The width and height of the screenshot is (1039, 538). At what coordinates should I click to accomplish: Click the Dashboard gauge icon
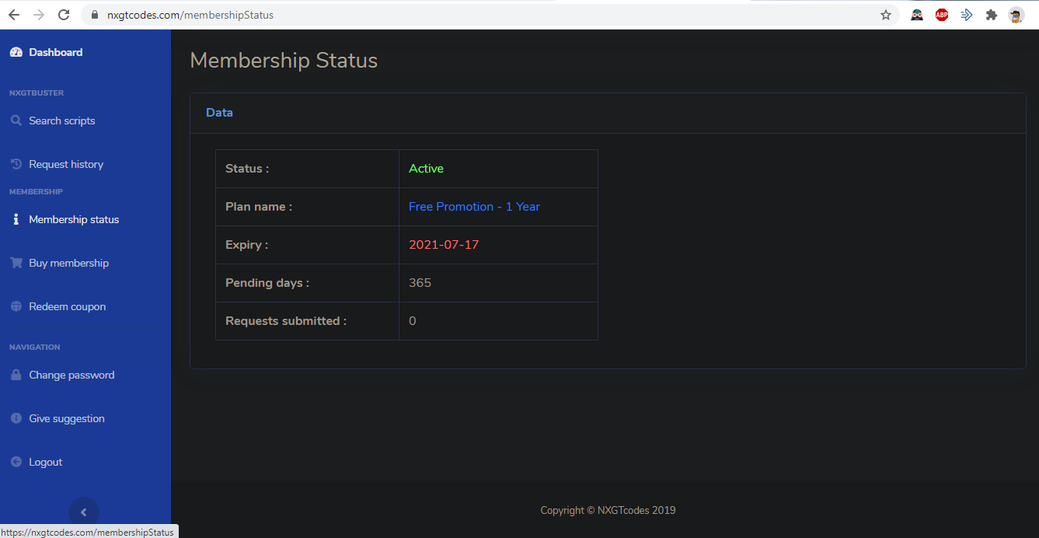[x=16, y=52]
